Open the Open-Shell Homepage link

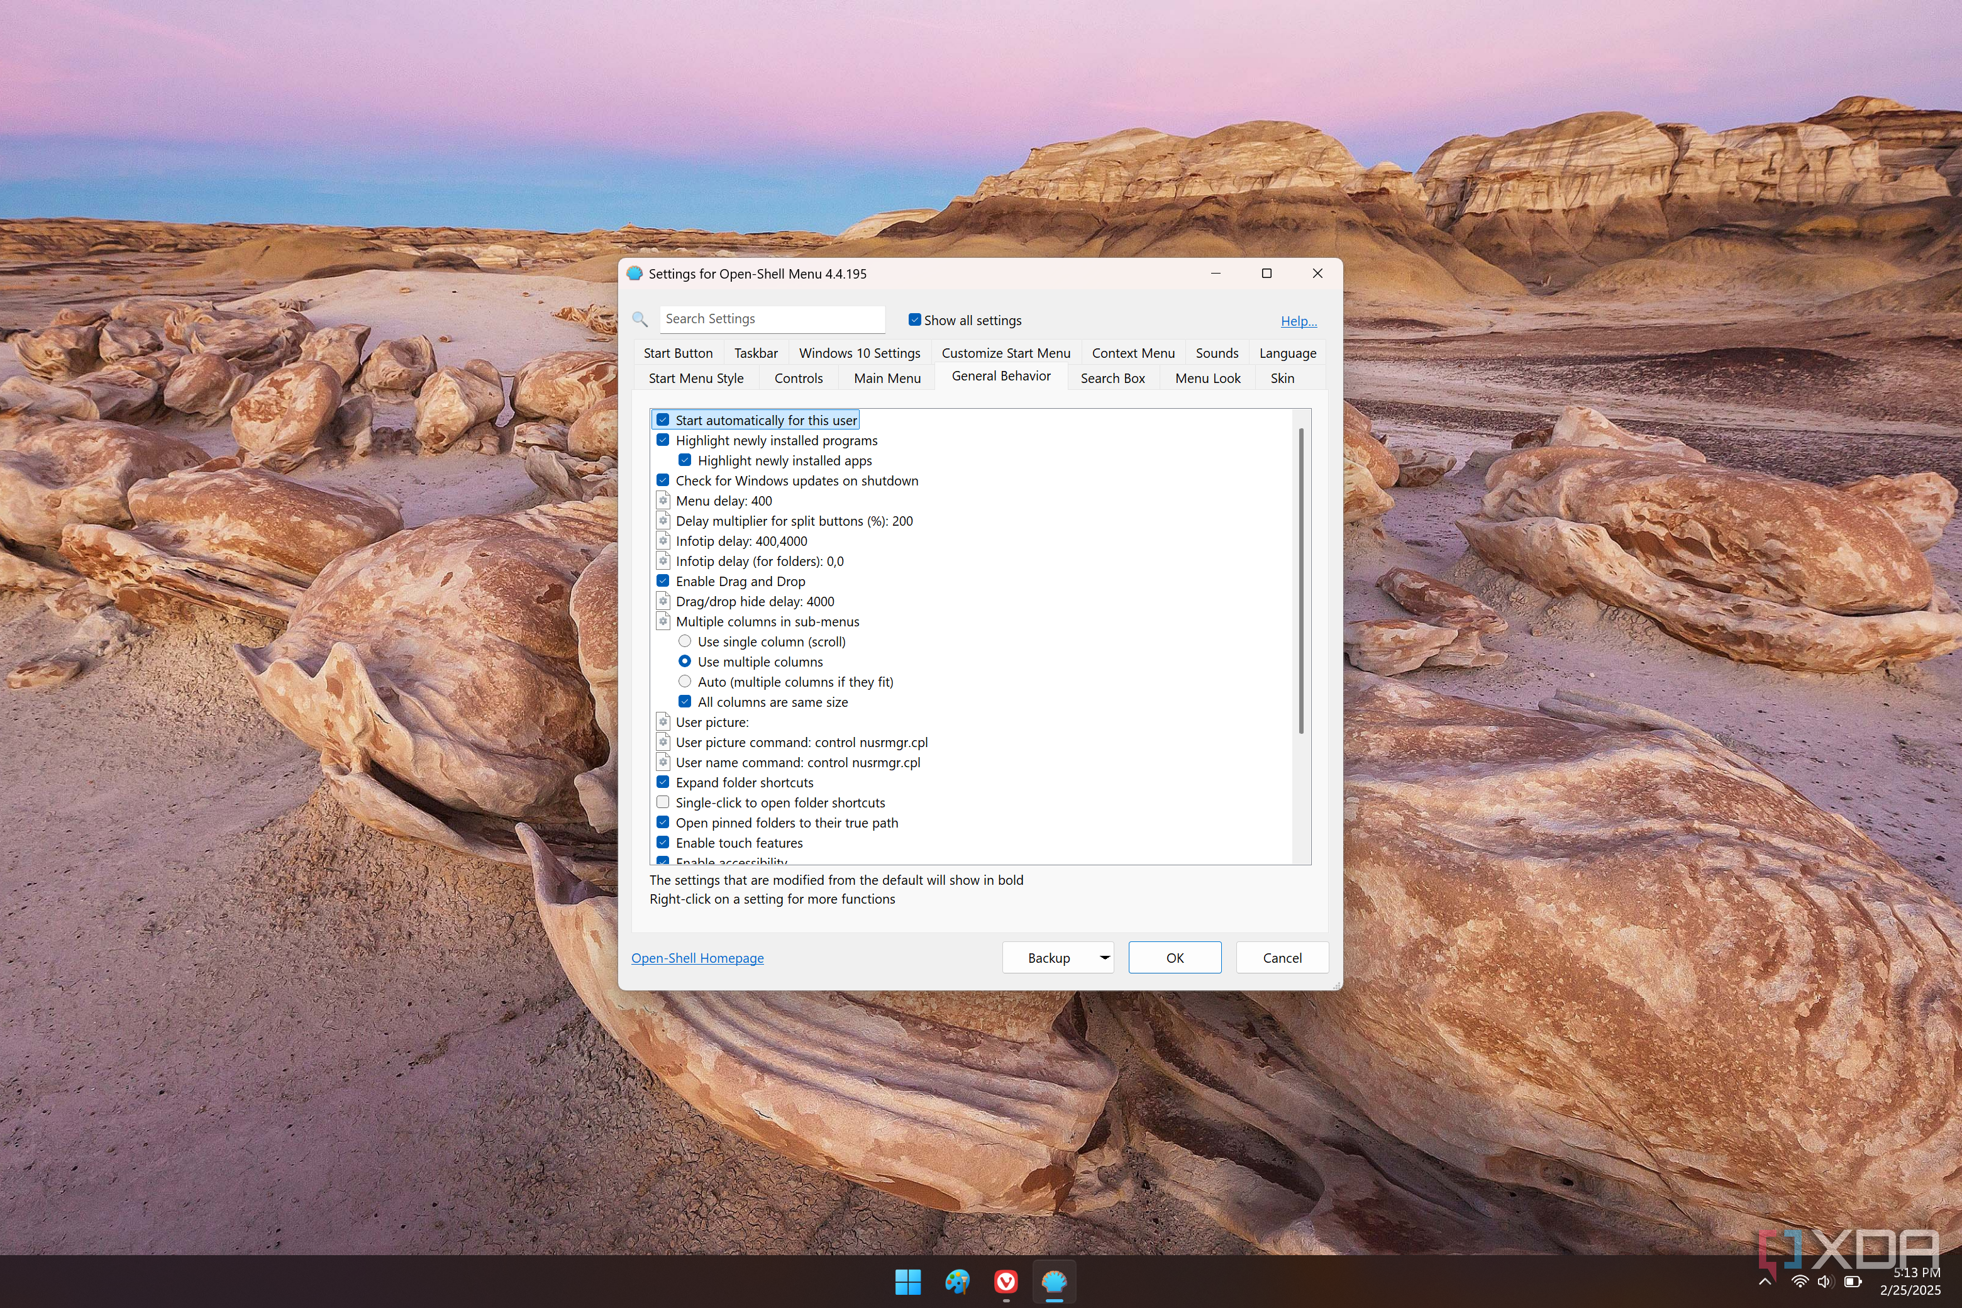pos(697,958)
